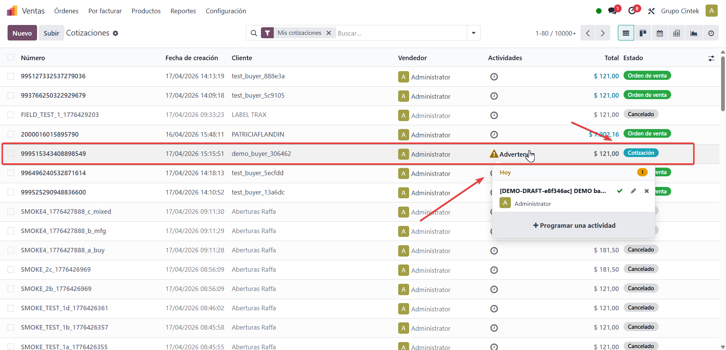
Task: Open the Configuración menu
Action: coord(226,11)
